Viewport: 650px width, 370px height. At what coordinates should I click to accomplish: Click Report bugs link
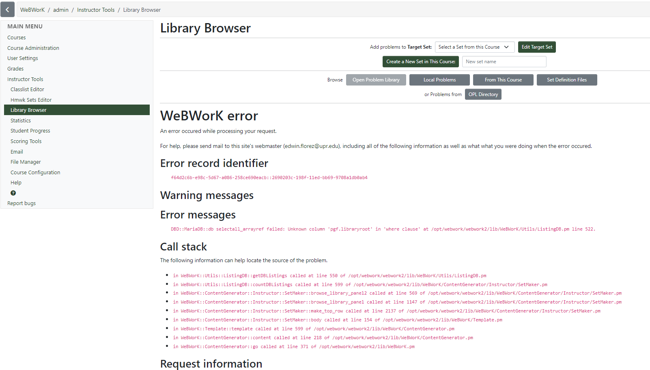[x=22, y=203]
